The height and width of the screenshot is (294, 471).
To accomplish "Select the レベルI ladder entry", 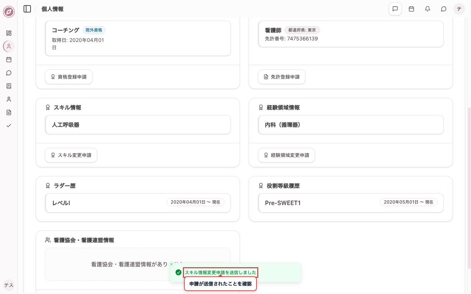I will coord(138,203).
